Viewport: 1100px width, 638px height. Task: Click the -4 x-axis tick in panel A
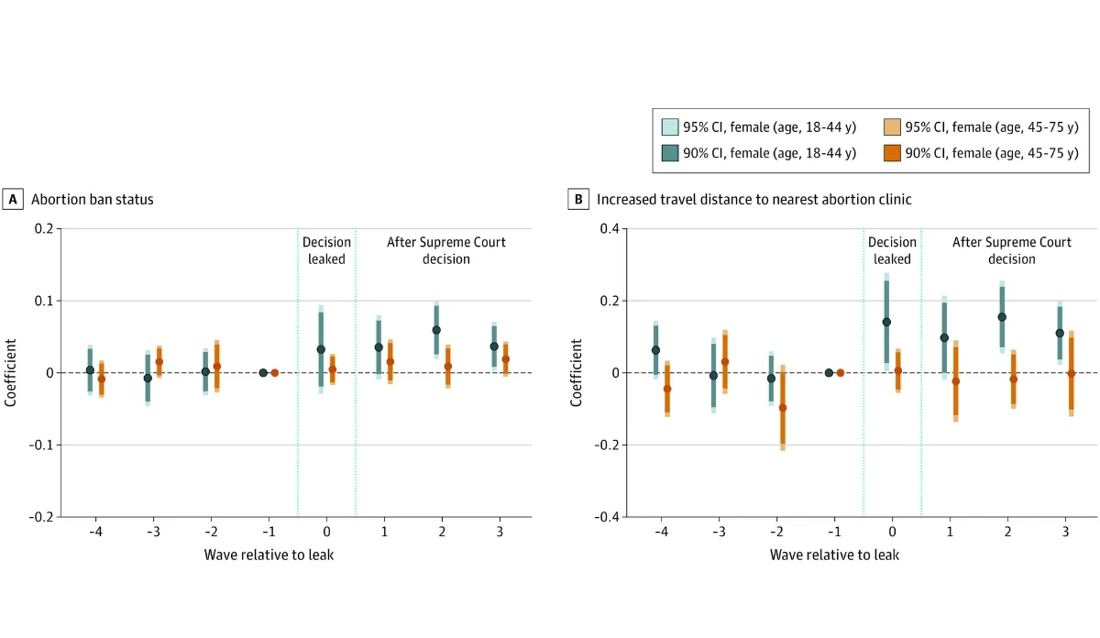[x=94, y=533]
